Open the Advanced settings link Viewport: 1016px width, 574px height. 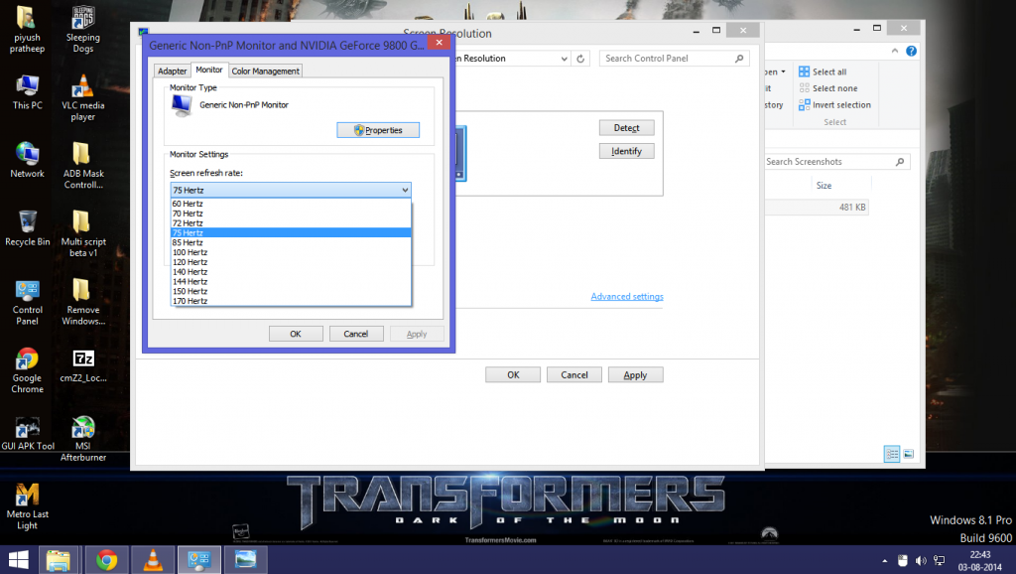pos(626,297)
